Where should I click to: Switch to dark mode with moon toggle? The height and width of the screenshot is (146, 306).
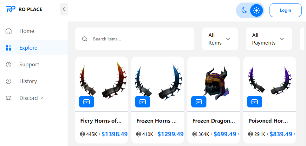[x=244, y=10]
